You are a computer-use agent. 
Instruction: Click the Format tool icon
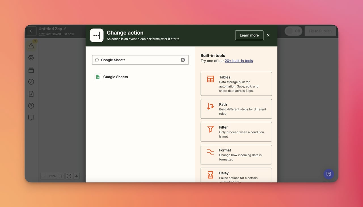click(210, 152)
